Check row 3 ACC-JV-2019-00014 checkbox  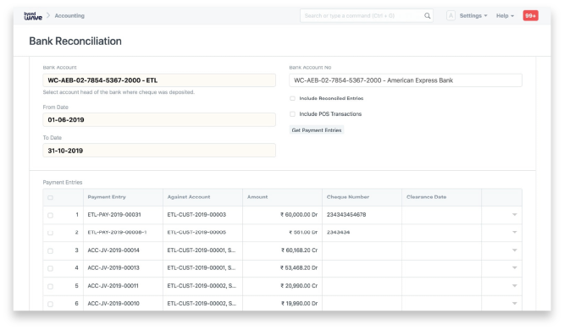pyautogui.click(x=50, y=250)
